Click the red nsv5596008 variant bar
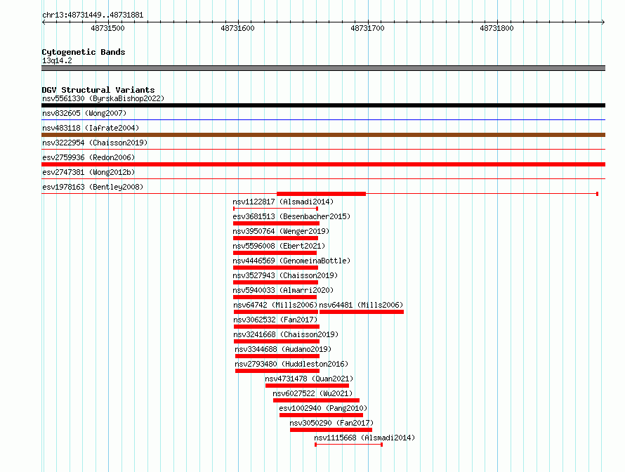The image size is (625, 472). coord(275,253)
